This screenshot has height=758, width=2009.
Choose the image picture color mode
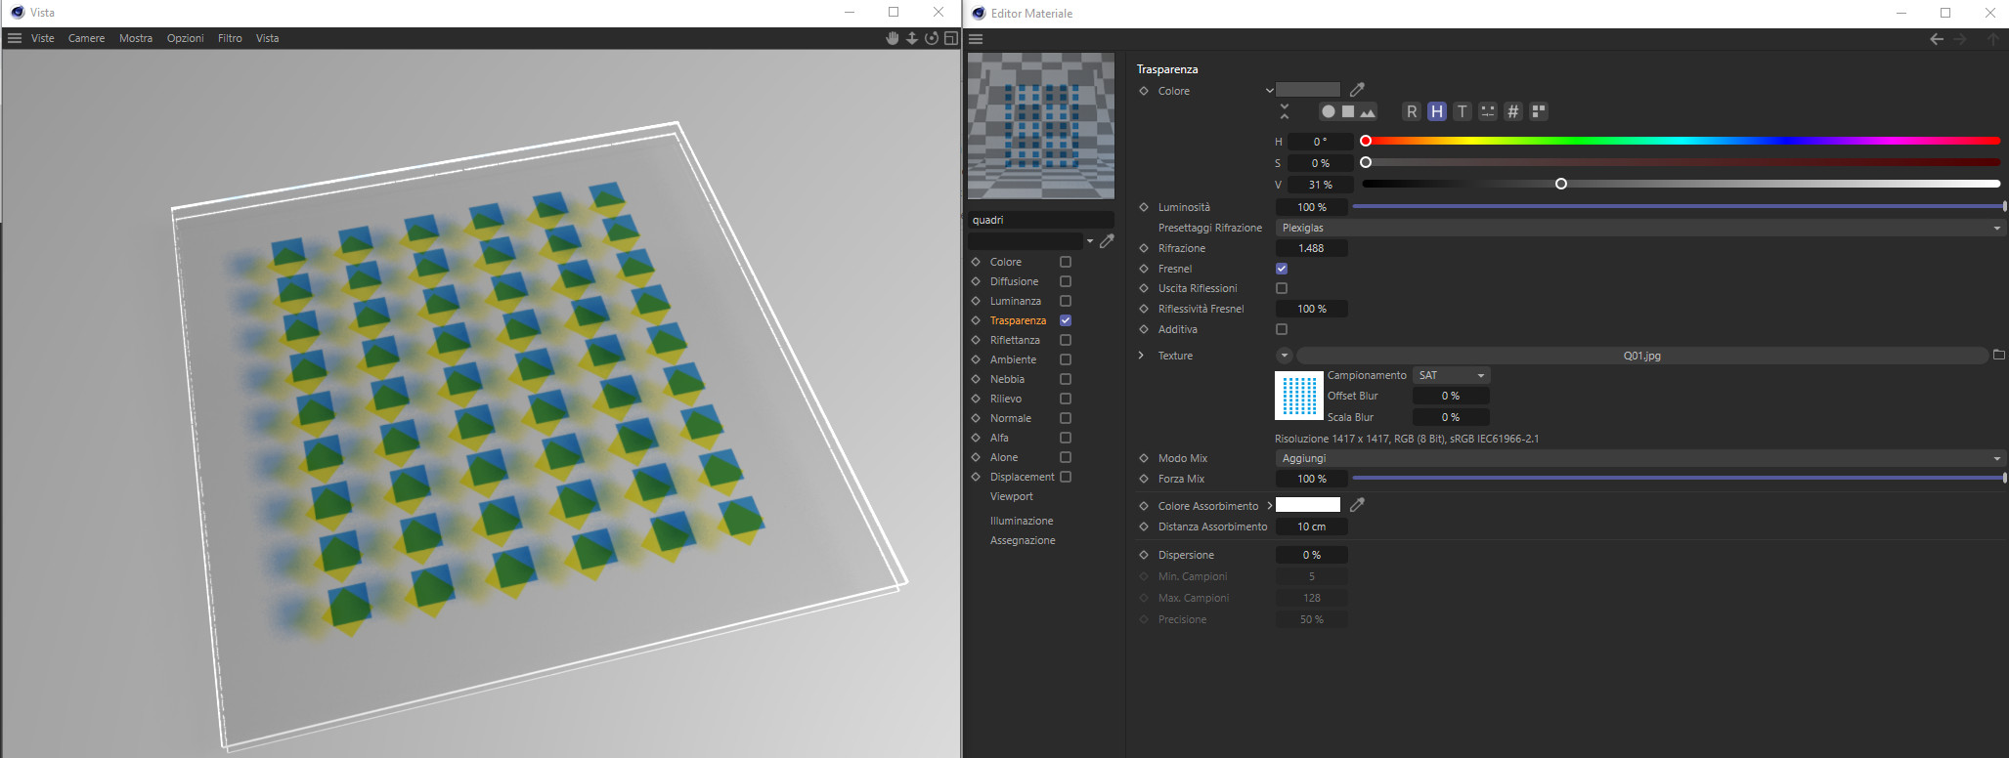click(1367, 111)
